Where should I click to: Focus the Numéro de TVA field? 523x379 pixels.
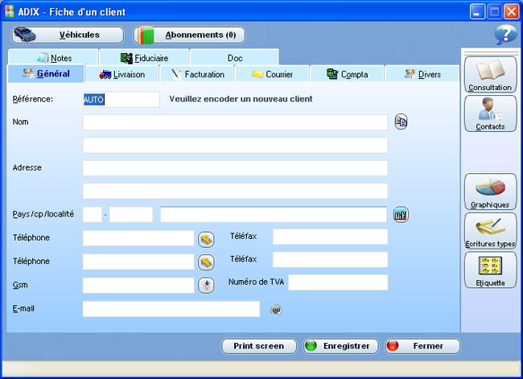pos(338,282)
